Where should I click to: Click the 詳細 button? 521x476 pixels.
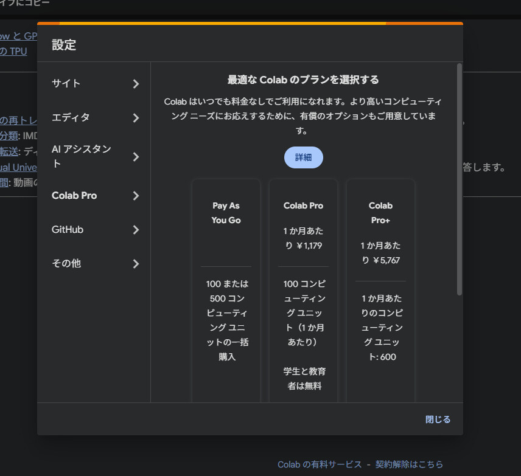(x=303, y=157)
